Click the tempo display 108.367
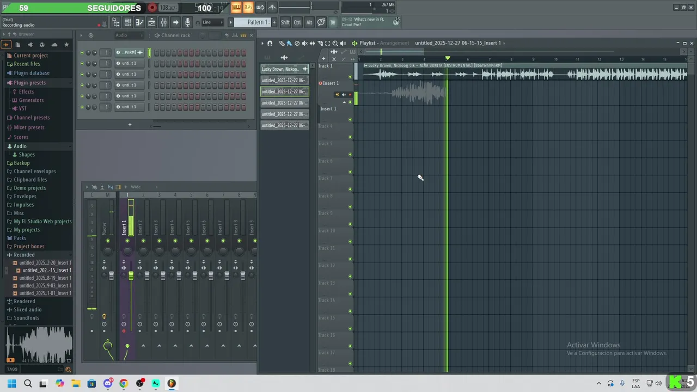 (168, 8)
